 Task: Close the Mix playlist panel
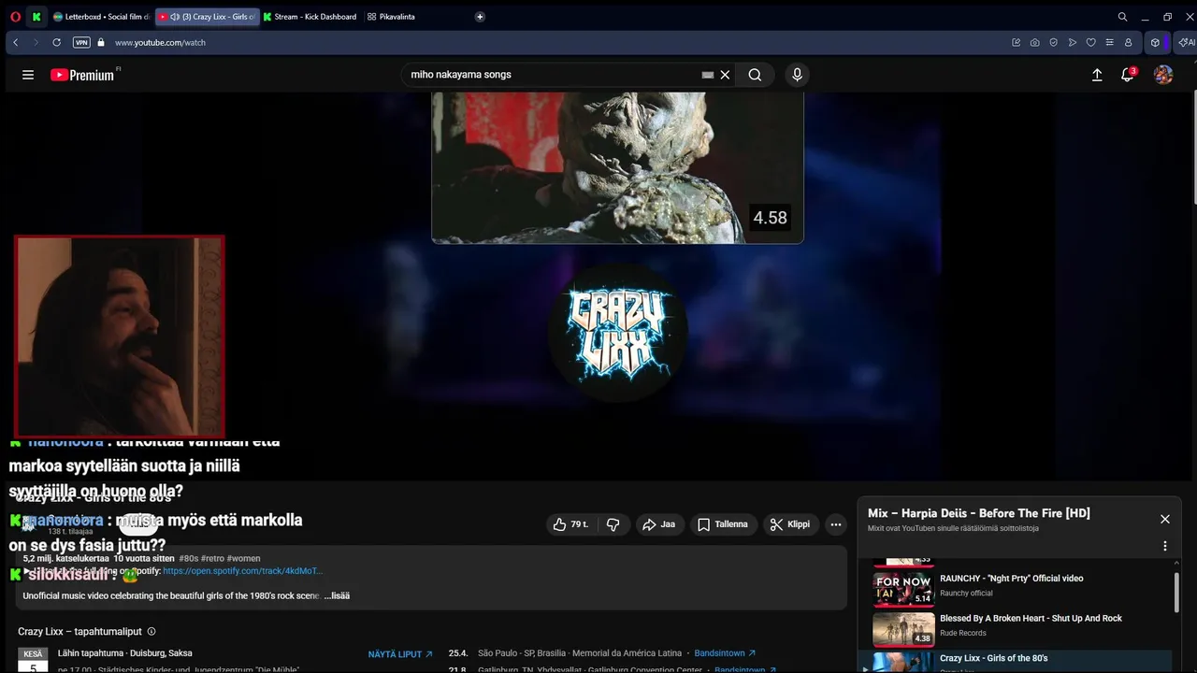1165,519
